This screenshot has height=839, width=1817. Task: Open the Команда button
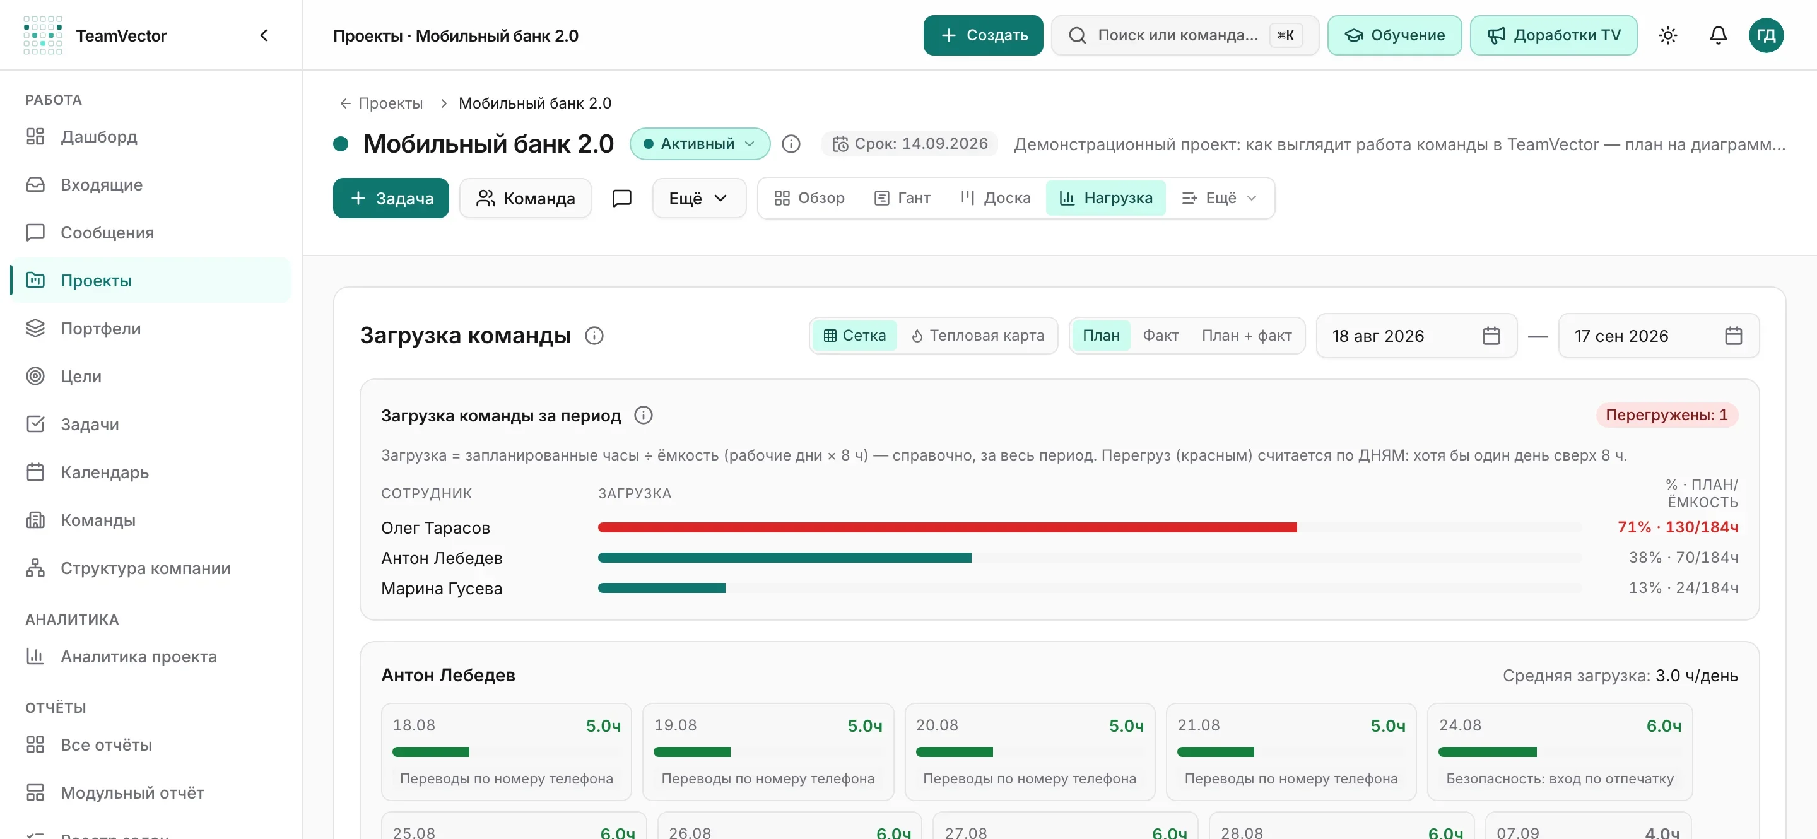click(x=526, y=198)
